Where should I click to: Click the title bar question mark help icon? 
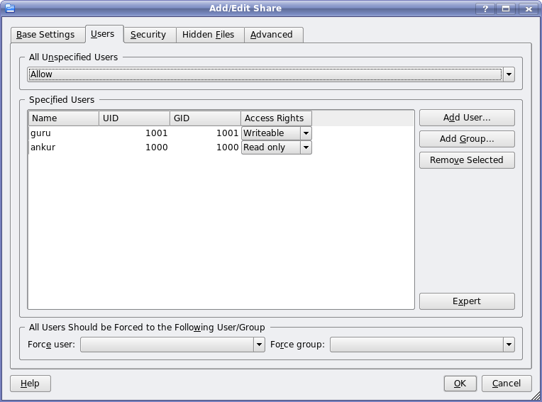[x=486, y=9]
